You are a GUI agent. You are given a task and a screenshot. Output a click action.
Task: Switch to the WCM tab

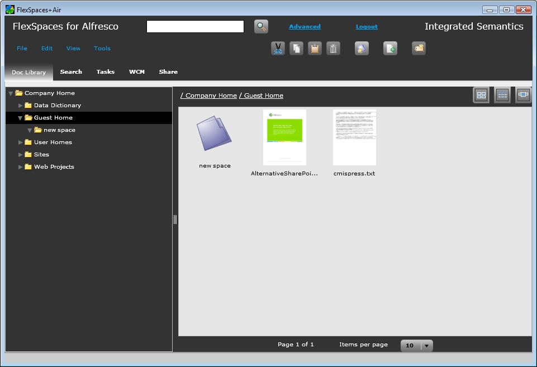coord(136,72)
